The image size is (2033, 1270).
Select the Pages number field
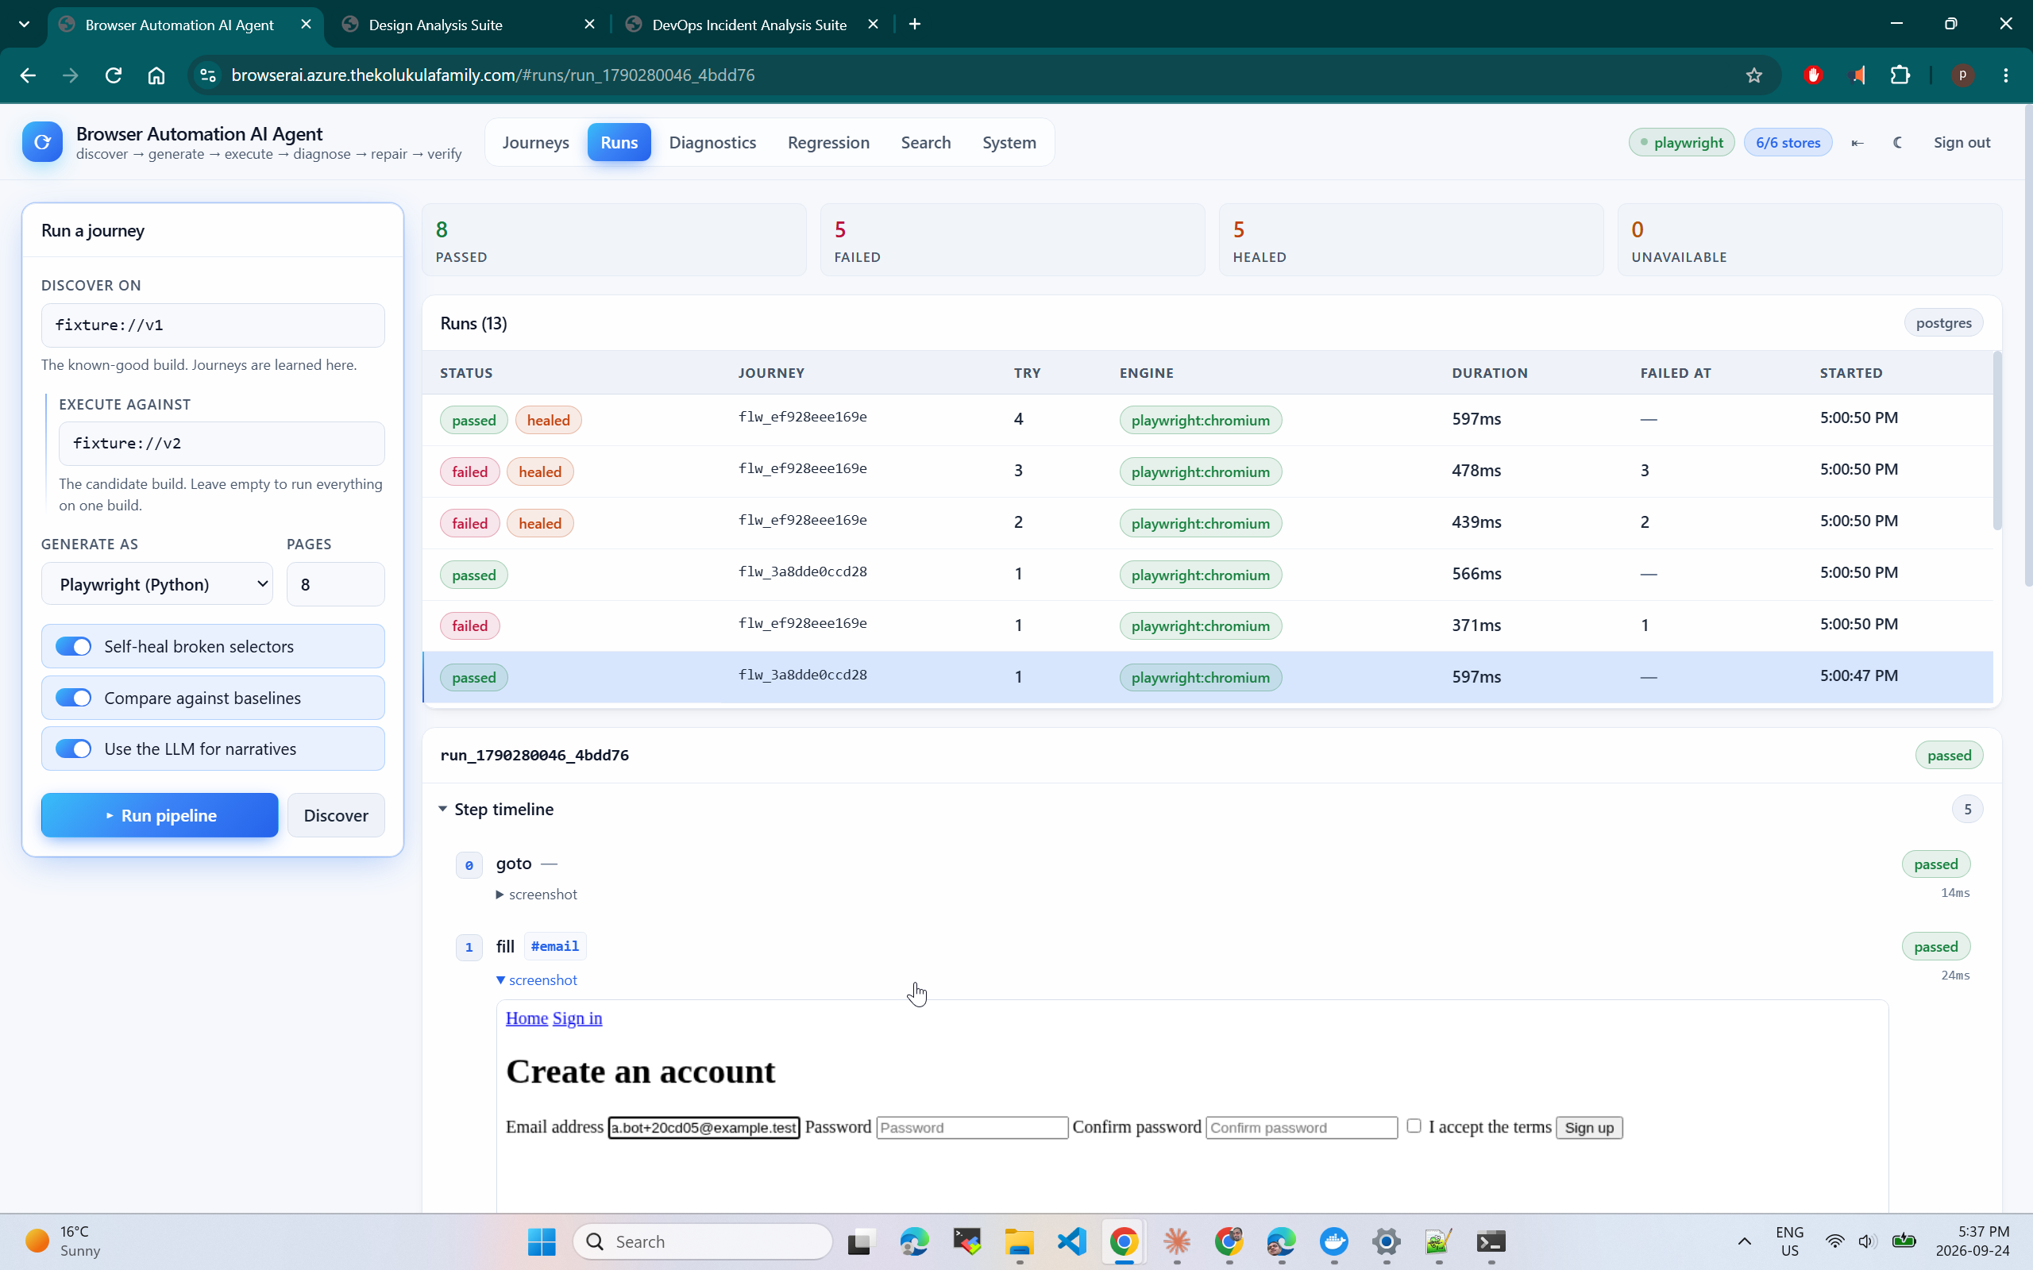336,583
